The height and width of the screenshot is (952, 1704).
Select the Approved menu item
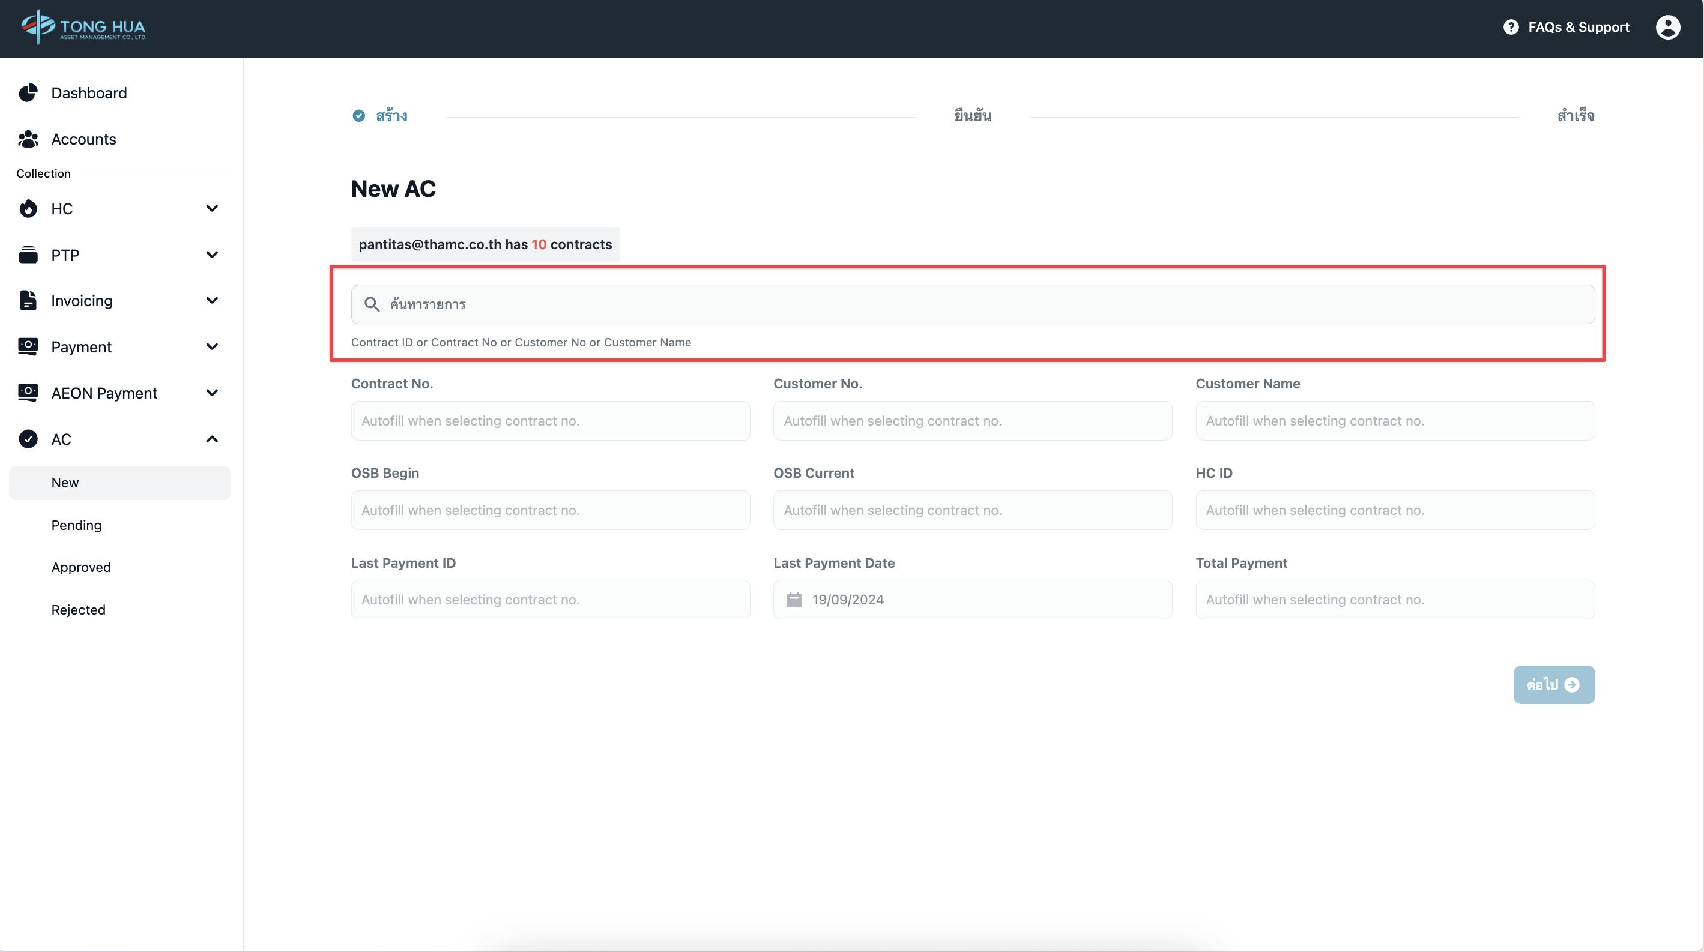(x=80, y=567)
